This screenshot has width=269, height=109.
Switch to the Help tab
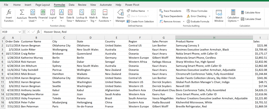coord(118,5)
